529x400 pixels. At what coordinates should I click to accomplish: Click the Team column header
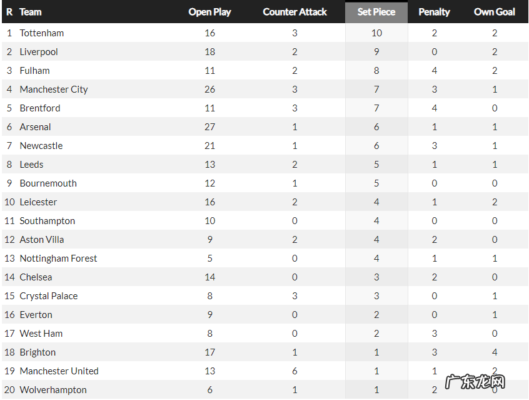(x=31, y=12)
